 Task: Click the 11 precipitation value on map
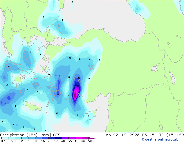coord(5,103)
